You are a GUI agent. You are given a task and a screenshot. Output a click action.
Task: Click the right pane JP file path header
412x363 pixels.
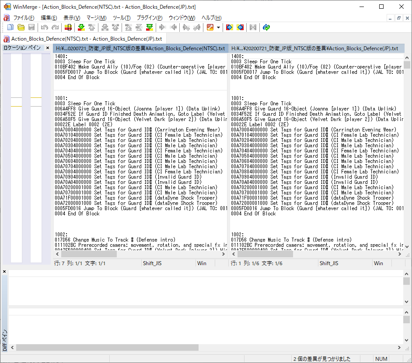point(316,48)
